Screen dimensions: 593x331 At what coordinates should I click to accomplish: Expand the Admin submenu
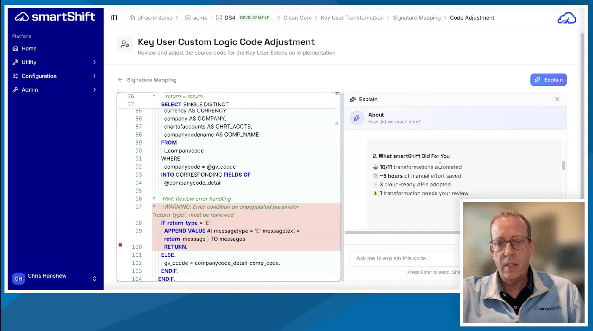coord(95,89)
